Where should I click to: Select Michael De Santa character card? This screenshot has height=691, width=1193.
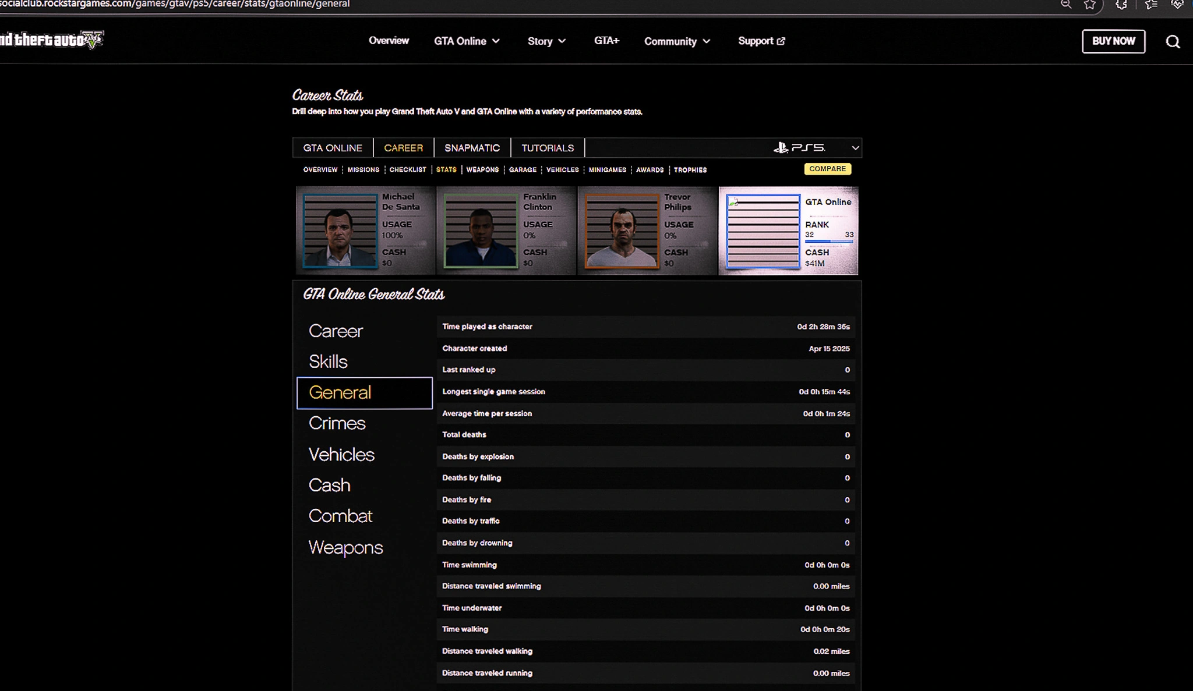pos(365,231)
